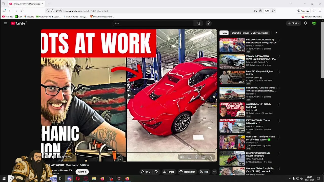The width and height of the screenshot is (324, 182).
Task: Click the Teşekkürler thanks button
Action: 187,172
